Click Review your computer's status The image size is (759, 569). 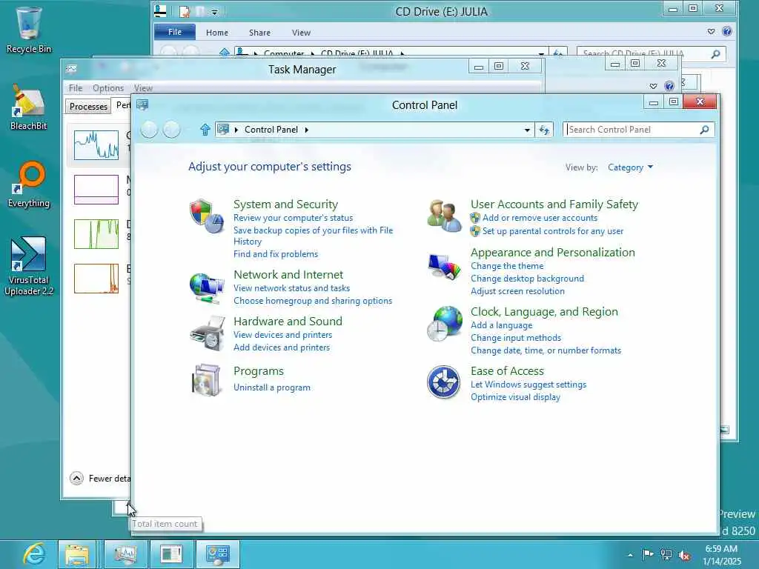point(293,218)
